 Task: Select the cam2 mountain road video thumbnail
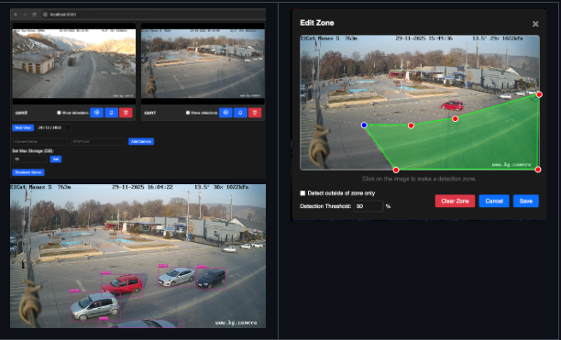tap(74, 63)
